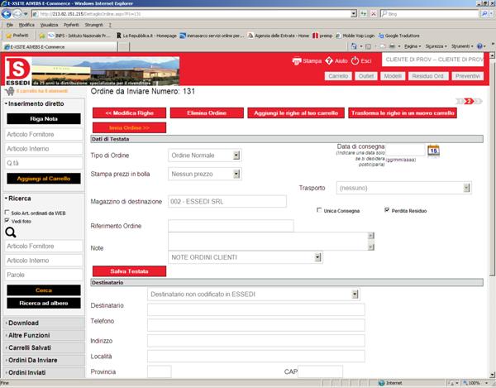Viewport: 496px width, 388px height.
Task: Open the Tipo di Ordine dropdown
Action: pos(236,155)
